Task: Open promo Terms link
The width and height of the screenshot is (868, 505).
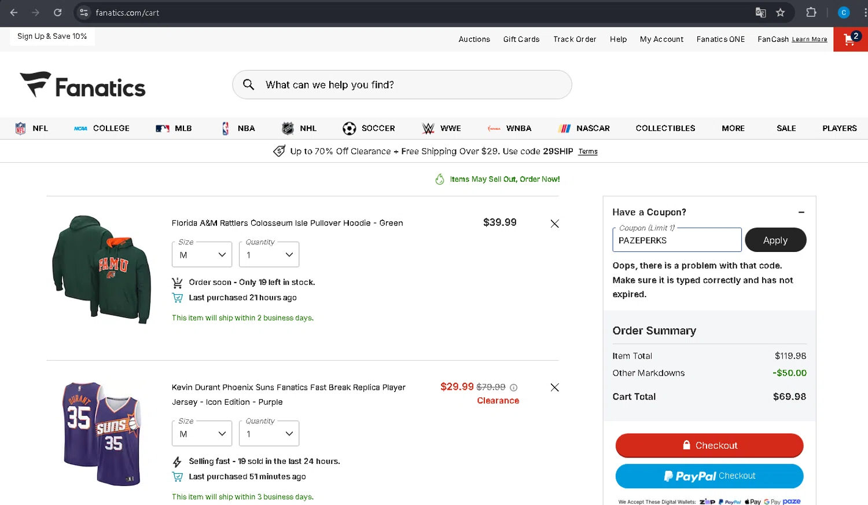Action: point(588,152)
